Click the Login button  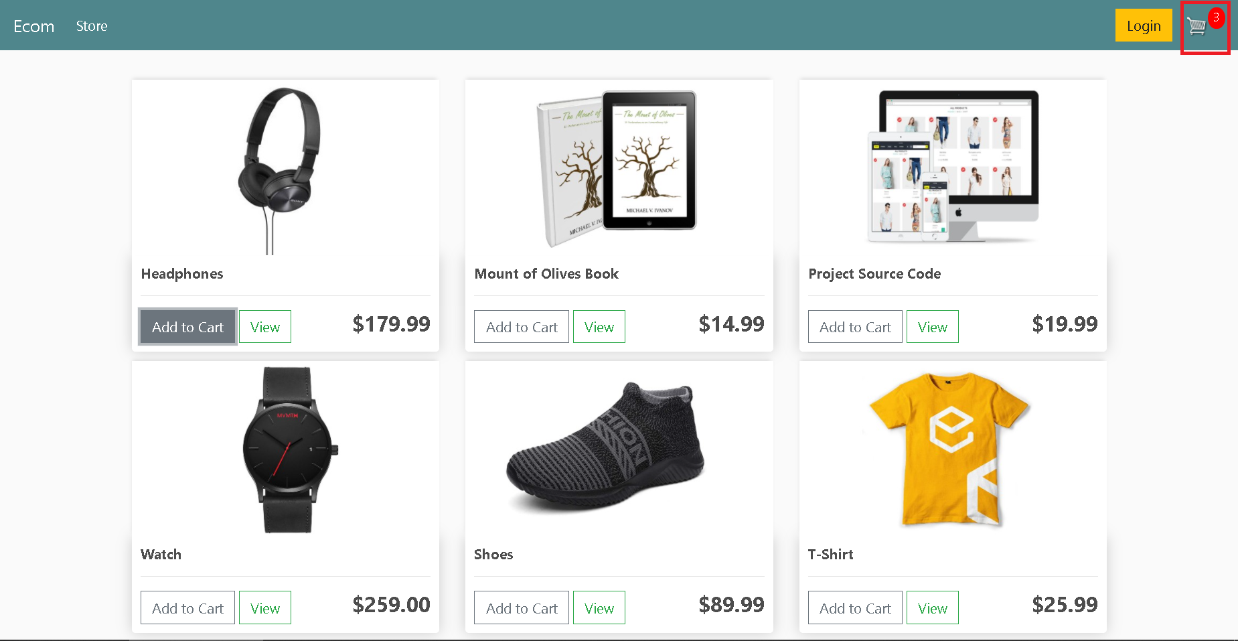(x=1144, y=25)
